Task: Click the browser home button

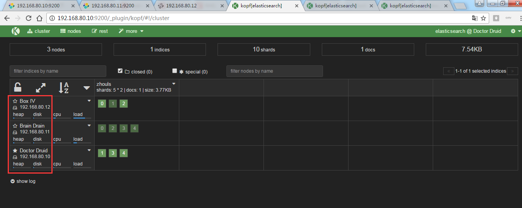Action: click(39, 18)
